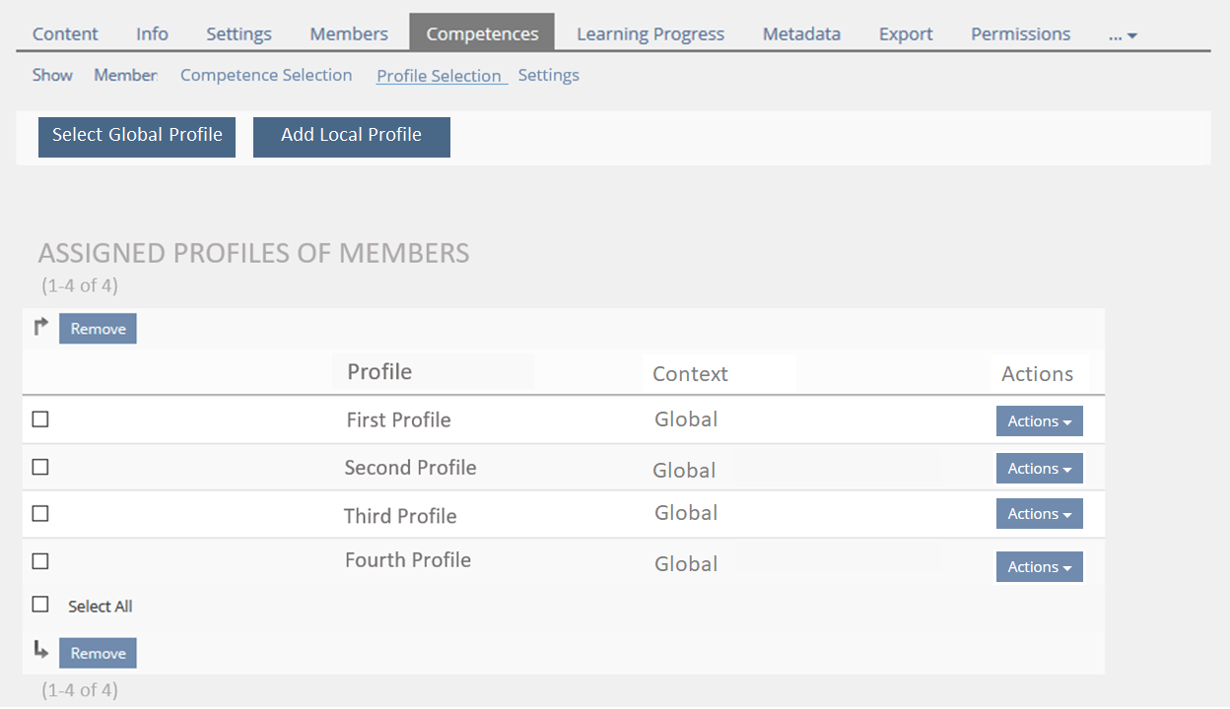Image resolution: width=1230 pixels, height=709 pixels.
Task: Open the Competence Selection subtab
Action: (266, 75)
